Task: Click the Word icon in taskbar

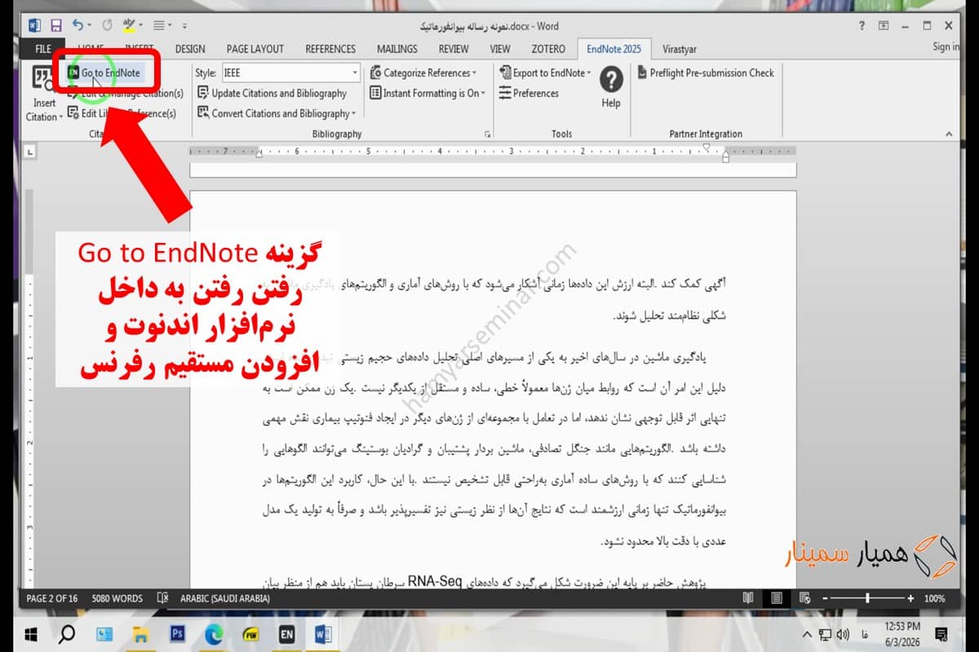Action: tap(323, 633)
